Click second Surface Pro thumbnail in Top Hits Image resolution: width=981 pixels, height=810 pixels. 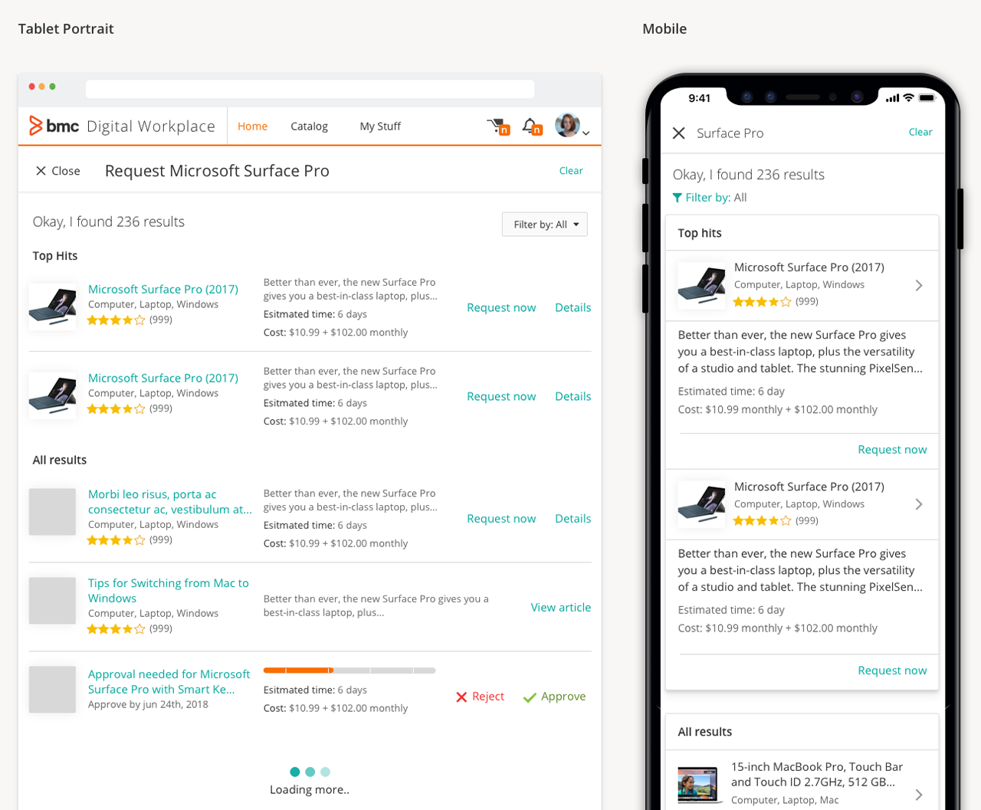52,395
